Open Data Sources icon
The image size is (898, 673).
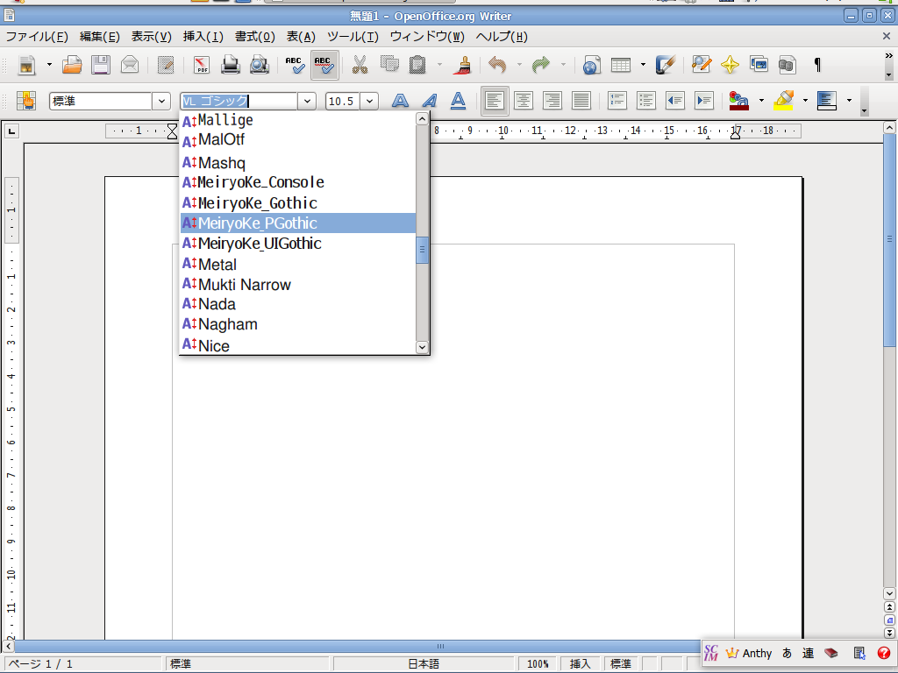(x=788, y=65)
